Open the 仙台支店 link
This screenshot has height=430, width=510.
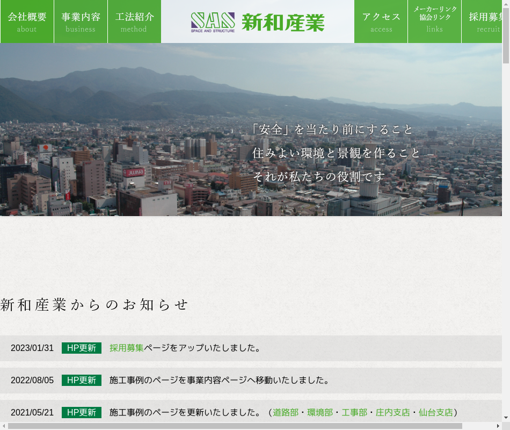point(436,412)
